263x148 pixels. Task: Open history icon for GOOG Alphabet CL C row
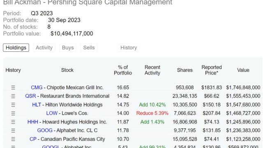13,130
